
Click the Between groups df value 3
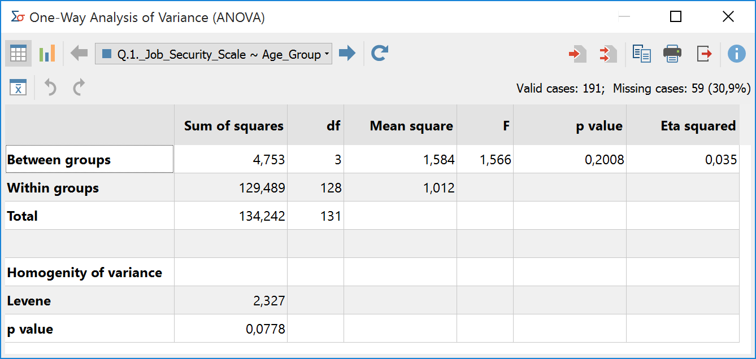pyautogui.click(x=315, y=159)
